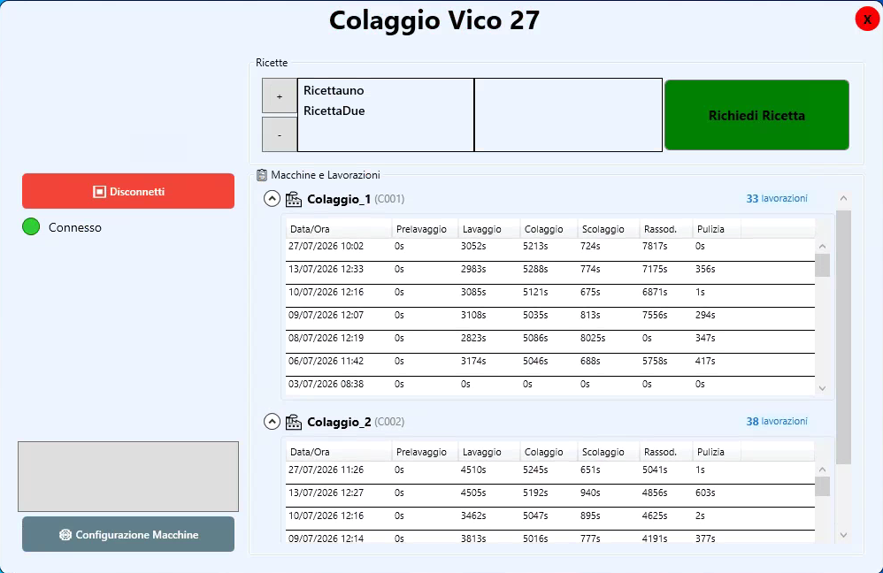Click the 417s Pulizia value
The width and height of the screenshot is (883, 573).
coord(705,361)
